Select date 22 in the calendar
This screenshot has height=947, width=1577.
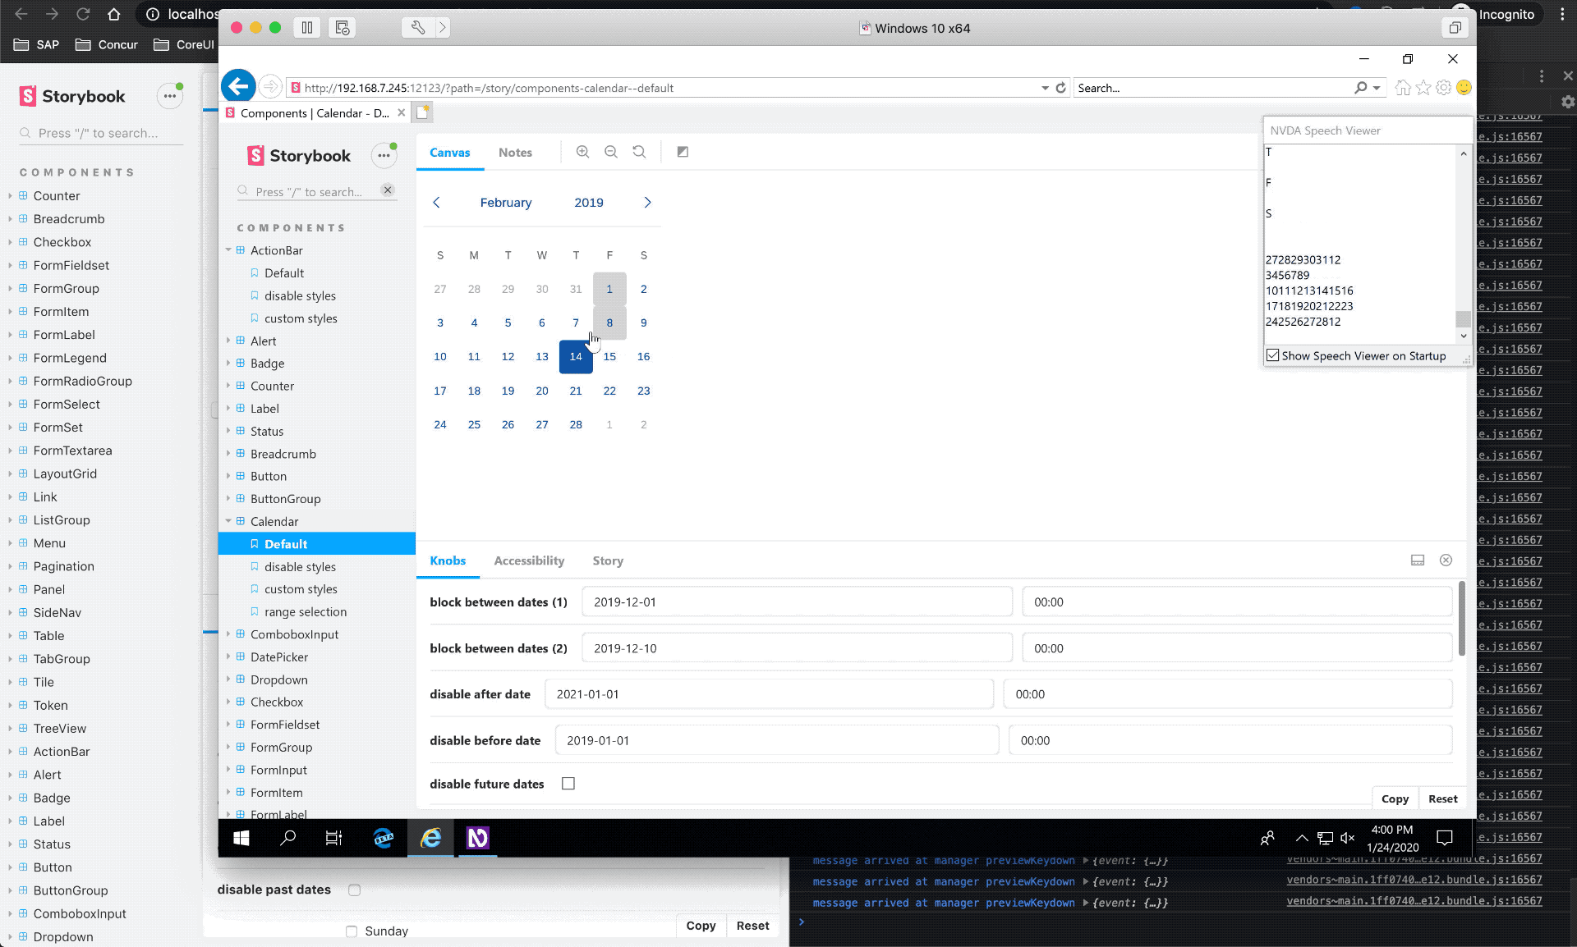click(x=609, y=391)
